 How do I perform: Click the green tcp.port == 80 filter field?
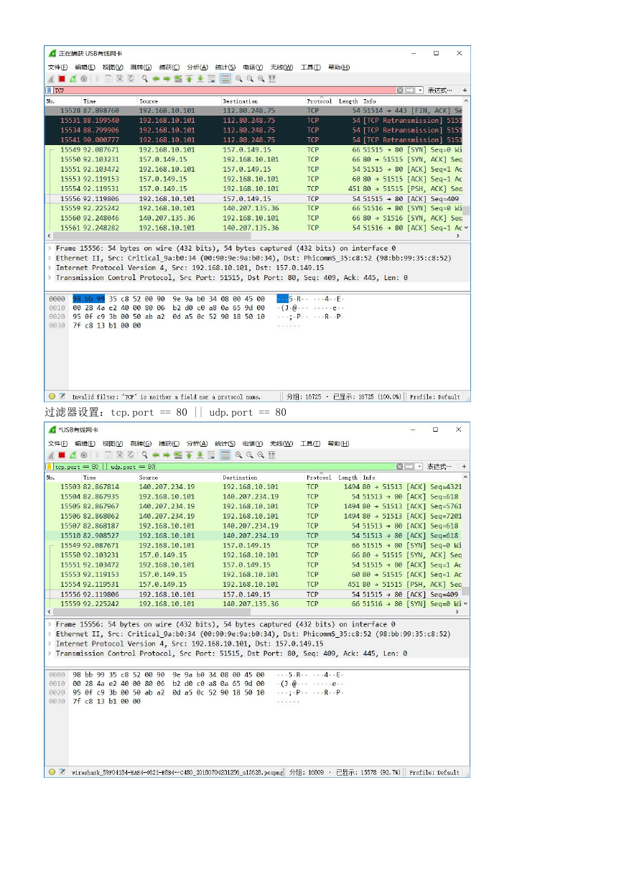[x=224, y=467]
